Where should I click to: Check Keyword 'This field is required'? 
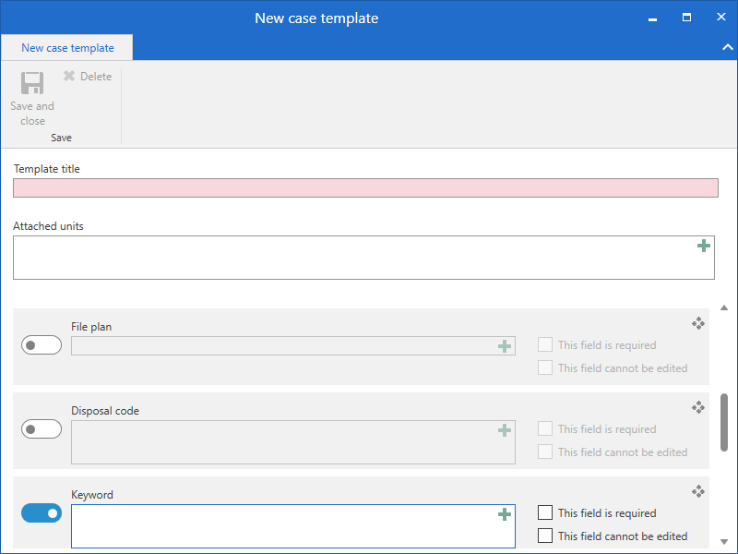[545, 512]
